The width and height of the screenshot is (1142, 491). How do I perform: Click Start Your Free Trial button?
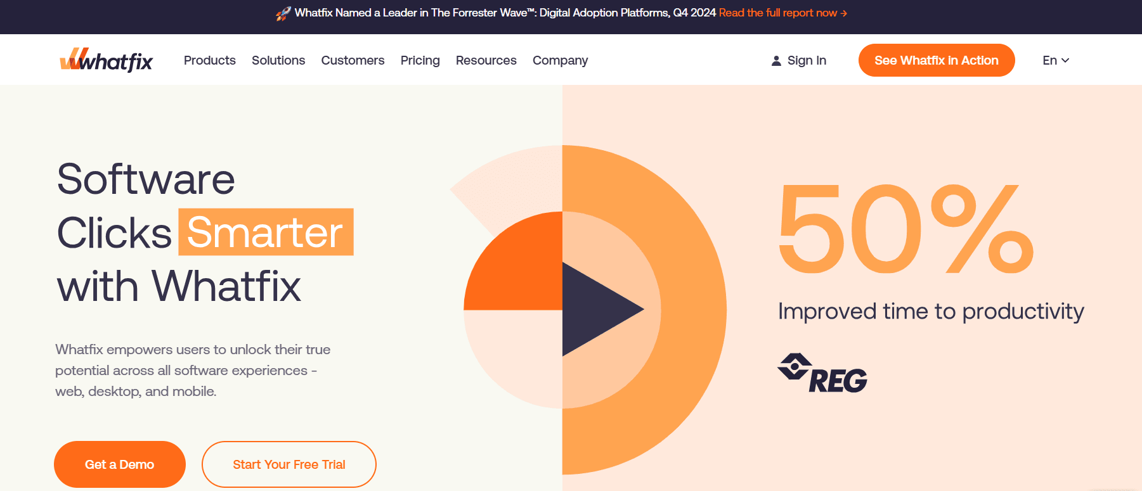click(x=289, y=464)
